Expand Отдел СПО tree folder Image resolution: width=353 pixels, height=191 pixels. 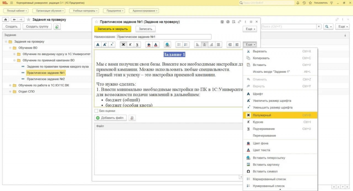(10, 92)
